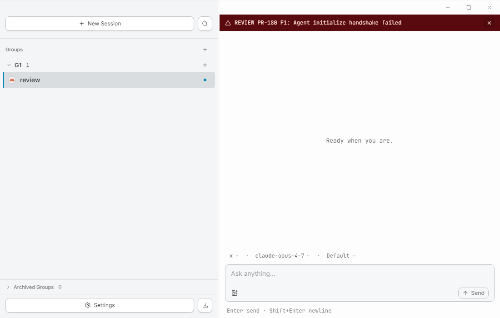Click the warning icon in the error banner

(x=228, y=23)
